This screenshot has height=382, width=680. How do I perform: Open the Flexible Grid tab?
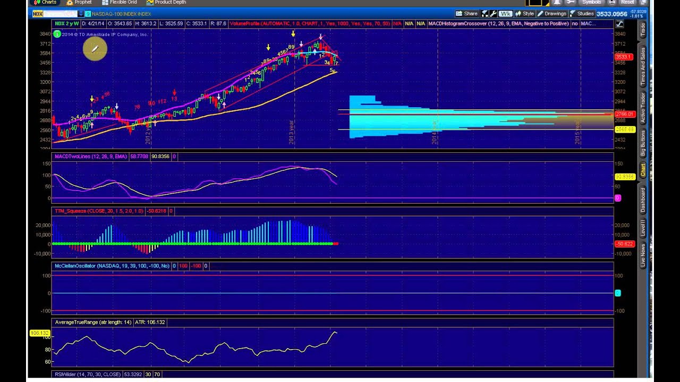[120, 2]
